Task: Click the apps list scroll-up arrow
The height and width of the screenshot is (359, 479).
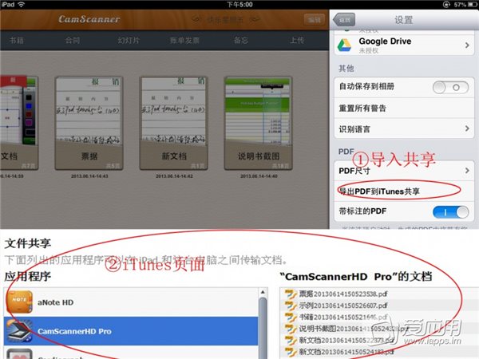Action: click(263, 293)
